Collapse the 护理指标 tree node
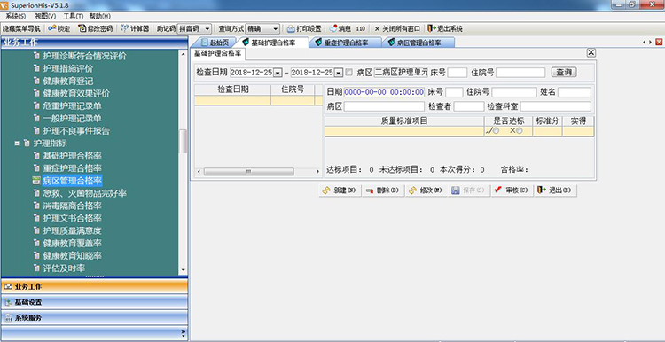 [18, 144]
